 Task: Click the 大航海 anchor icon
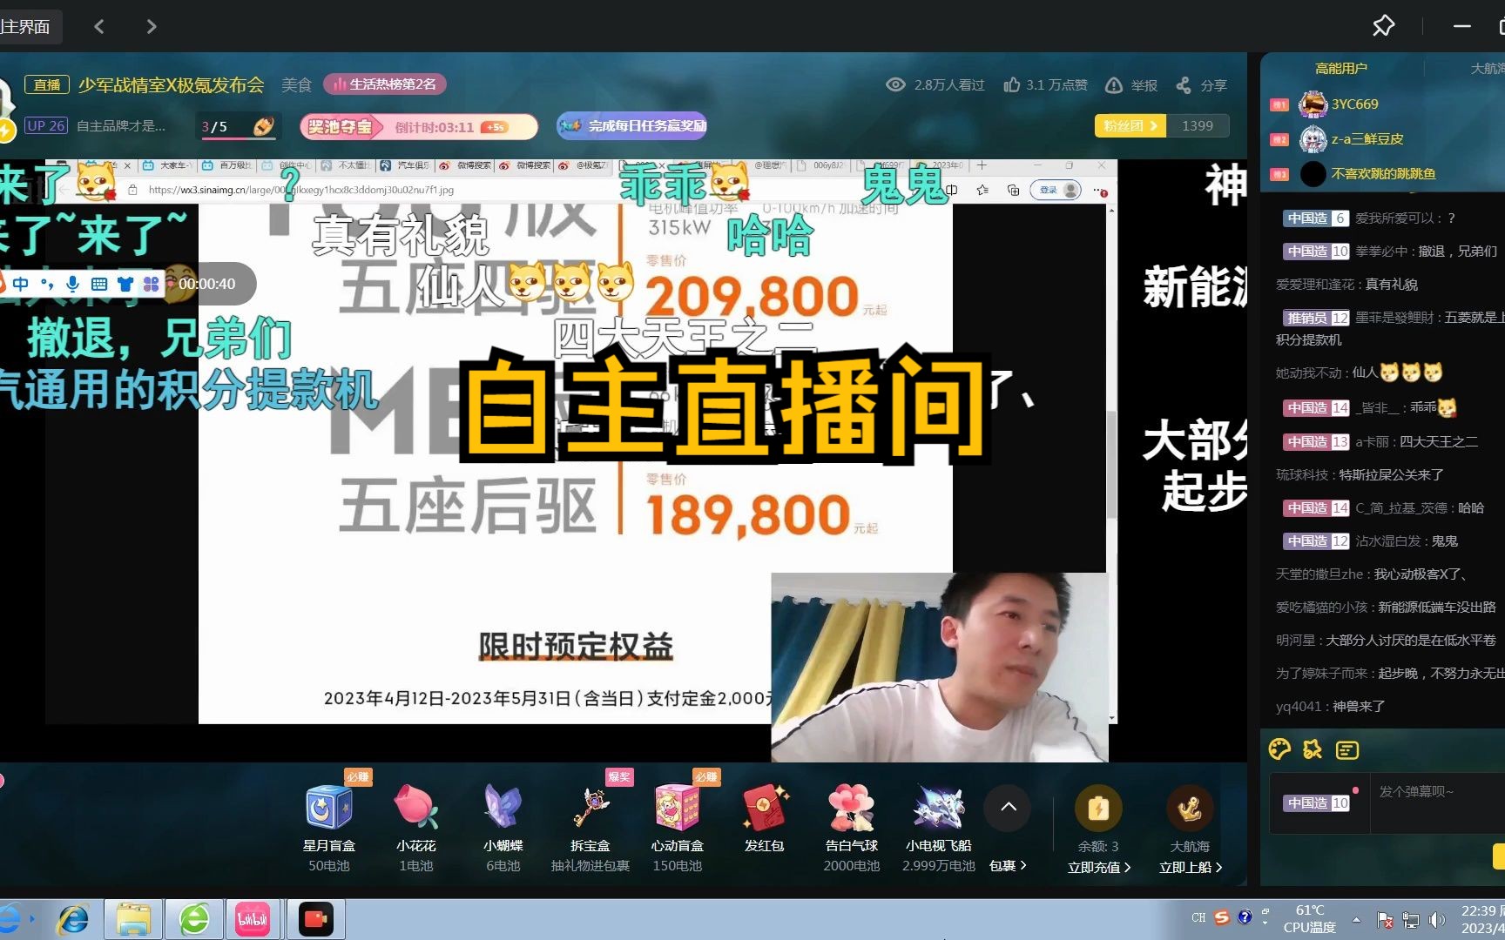coord(1190,809)
